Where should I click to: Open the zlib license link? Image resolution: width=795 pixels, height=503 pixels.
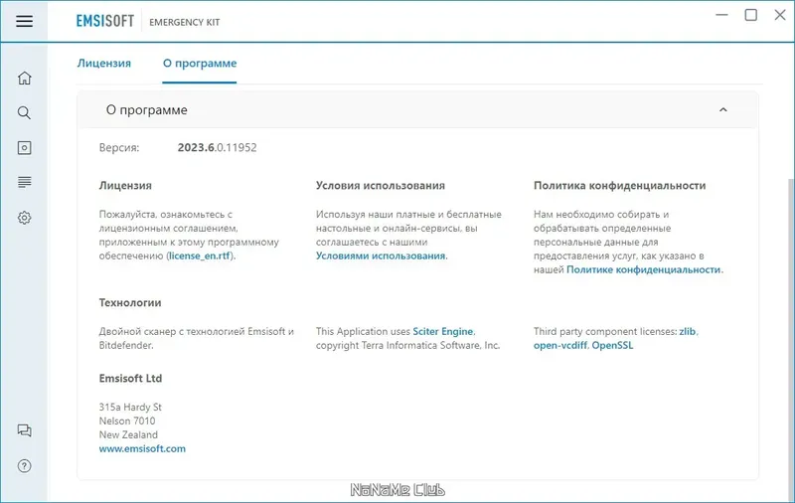tap(687, 331)
